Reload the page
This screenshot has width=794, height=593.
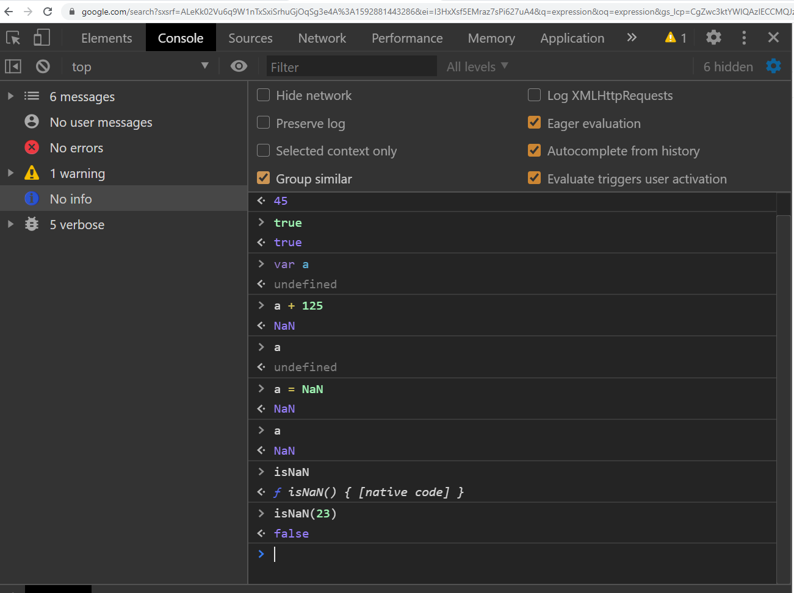tap(48, 12)
